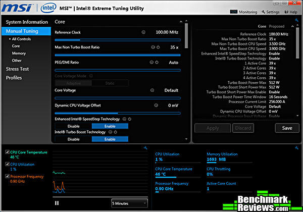This screenshot has width=303, height=212.
Task: Click the PEG/DMI Ratio info icon
Action: click(x=151, y=62)
